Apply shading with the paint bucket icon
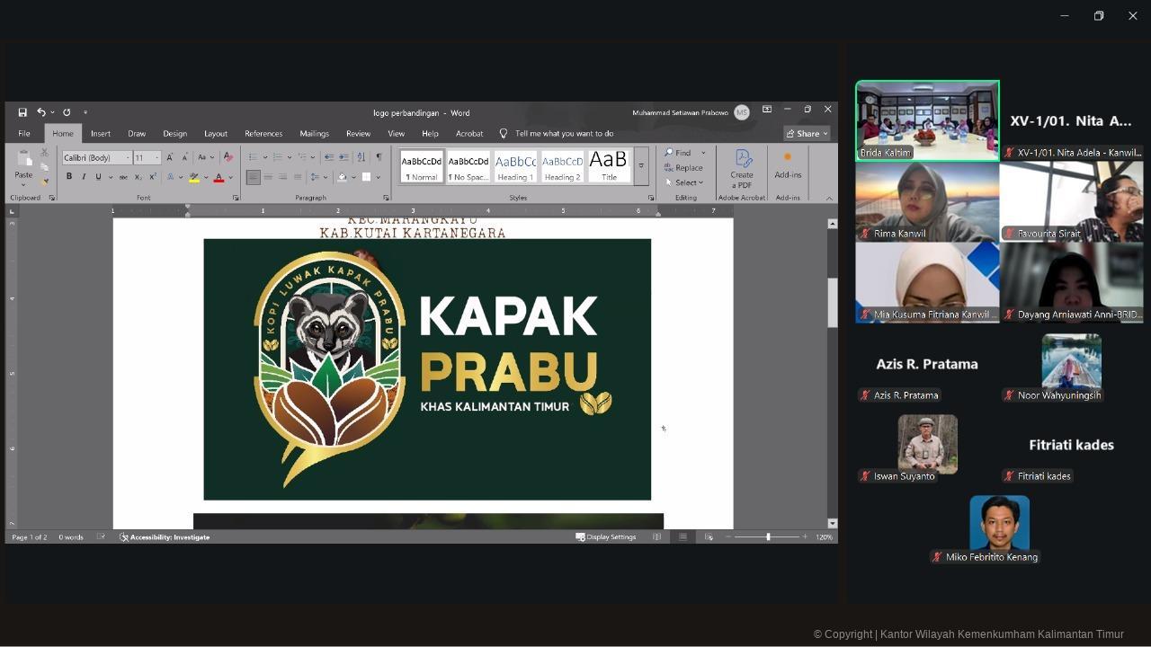This screenshot has width=1151, height=647. click(342, 177)
